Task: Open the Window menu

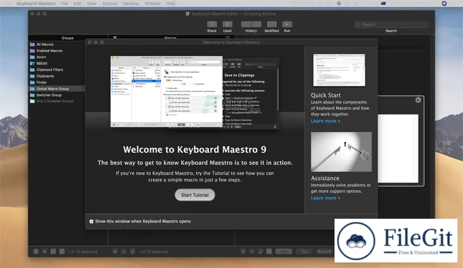Action: pyautogui.click(x=152, y=3)
